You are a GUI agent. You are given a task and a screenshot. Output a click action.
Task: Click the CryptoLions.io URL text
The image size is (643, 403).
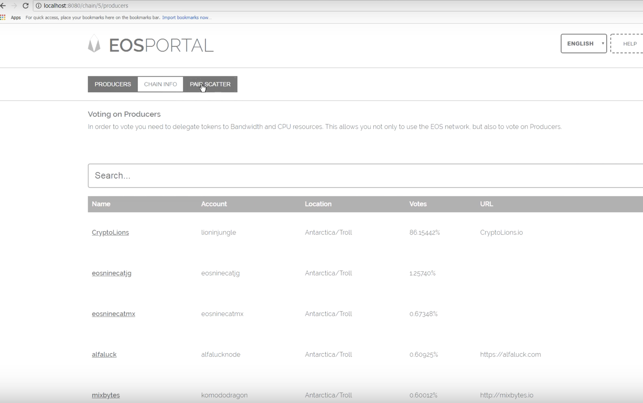pos(501,232)
